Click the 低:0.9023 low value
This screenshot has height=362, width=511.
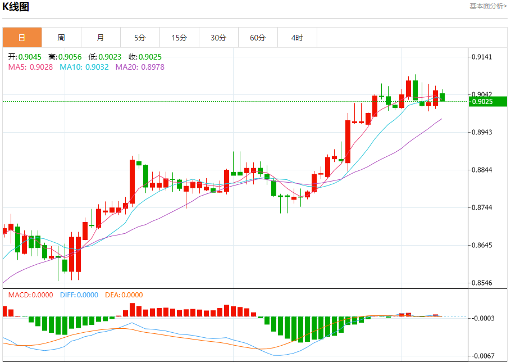(105, 57)
